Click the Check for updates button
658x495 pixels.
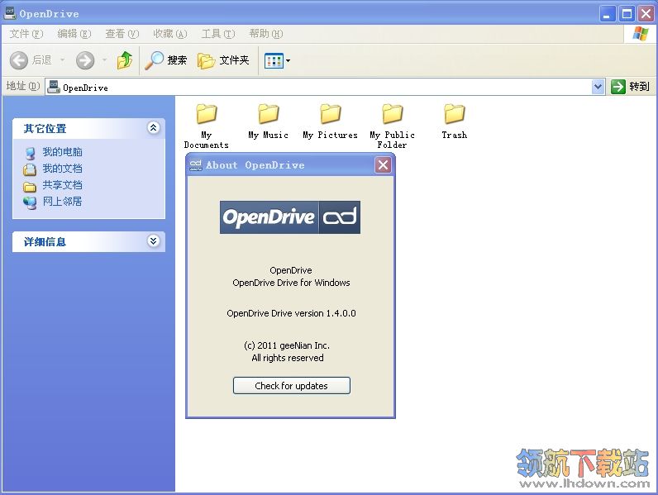292,386
